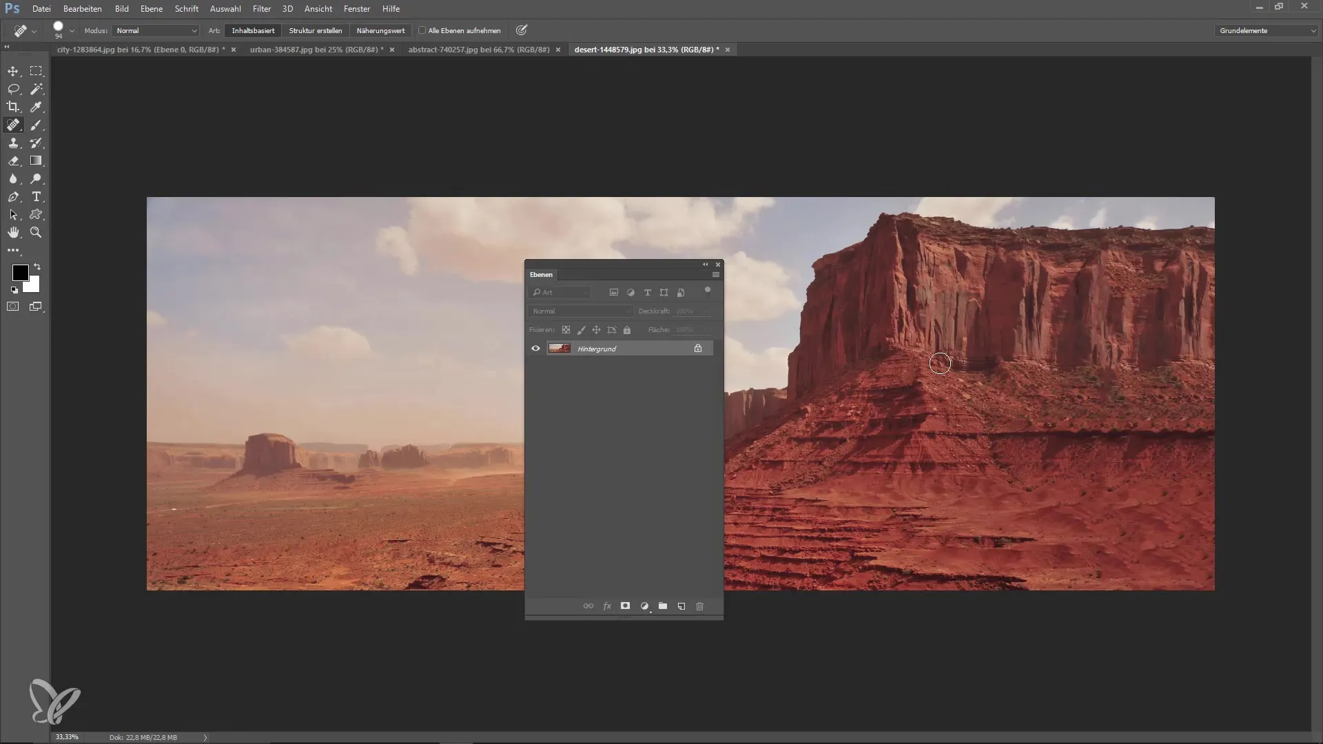This screenshot has width=1323, height=744.
Task: Switch to the city-1283864.jpg tab
Action: pyautogui.click(x=141, y=50)
